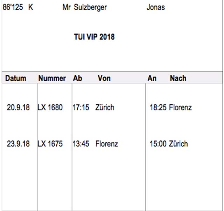The image size is (224, 211).
Task: Click flight number LX 1680
Action: click(x=50, y=107)
